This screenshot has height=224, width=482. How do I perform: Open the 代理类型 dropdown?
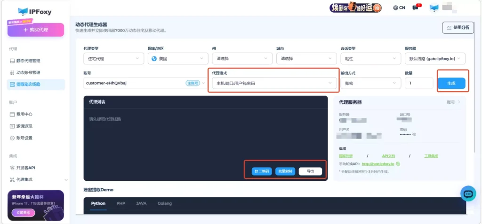click(113, 59)
